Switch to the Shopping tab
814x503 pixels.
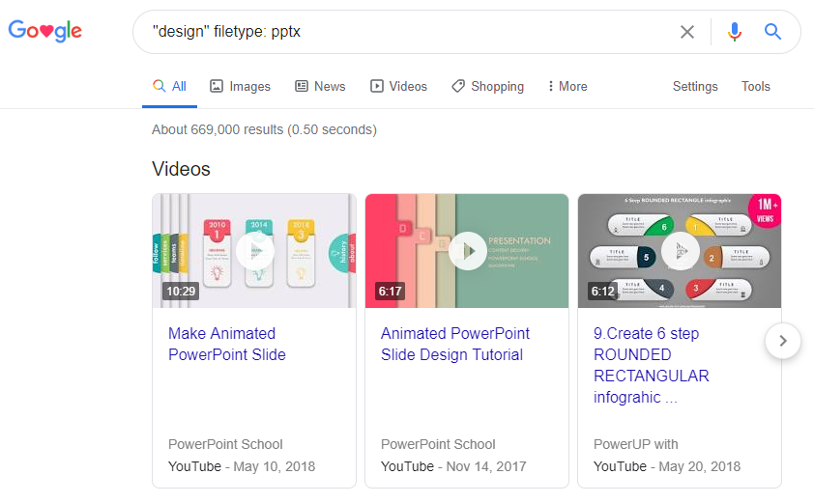tap(487, 86)
